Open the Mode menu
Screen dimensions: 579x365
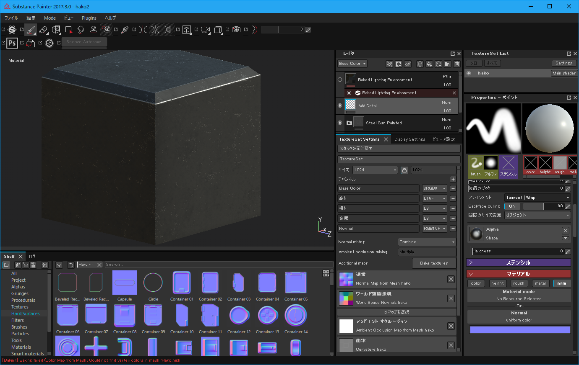pyautogui.click(x=50, y=18)
